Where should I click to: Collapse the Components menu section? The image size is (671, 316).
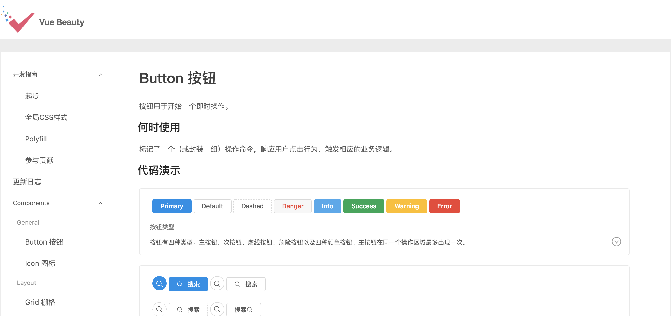click(100, 203)
